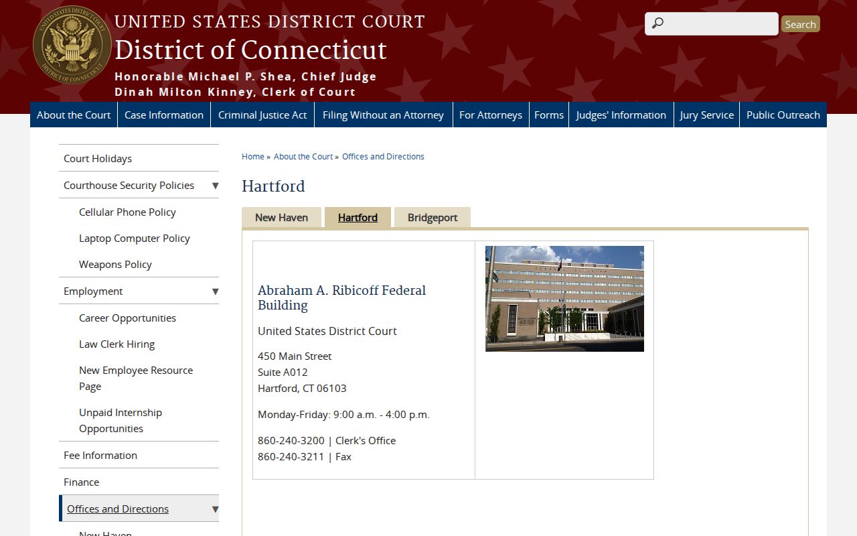857x536 pixels.
Task: Click About the Court breadcrumb link
Action: (303, 156)
